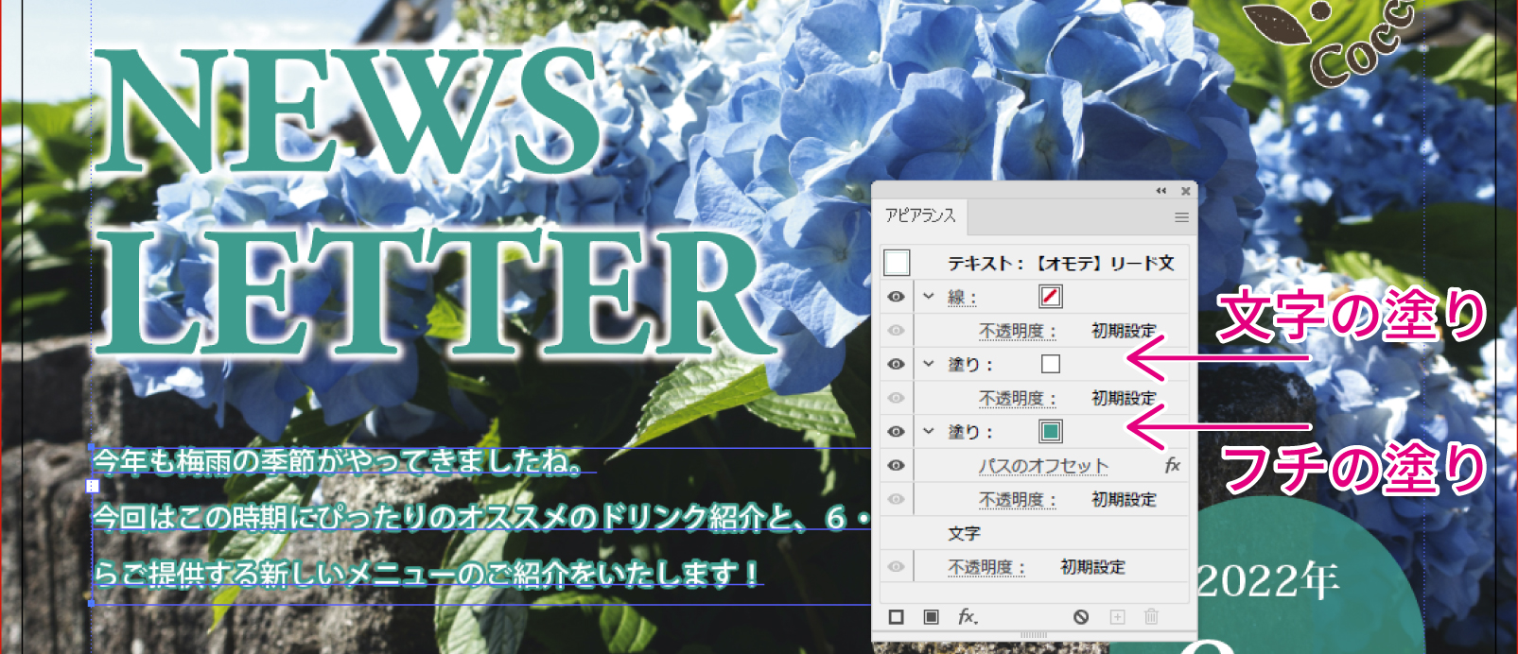This screenshot has width=1518, height=654.
Task: Duplicate the selected appearance item
Action: tap(1117, 617)
